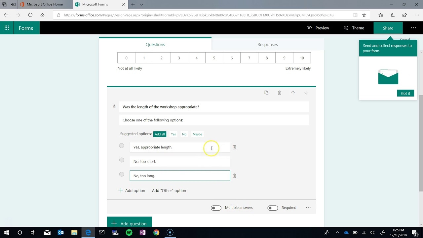Show the tab list dropdown chevron
The height and width of the screenshot is (238, 423).
(141, 5)
